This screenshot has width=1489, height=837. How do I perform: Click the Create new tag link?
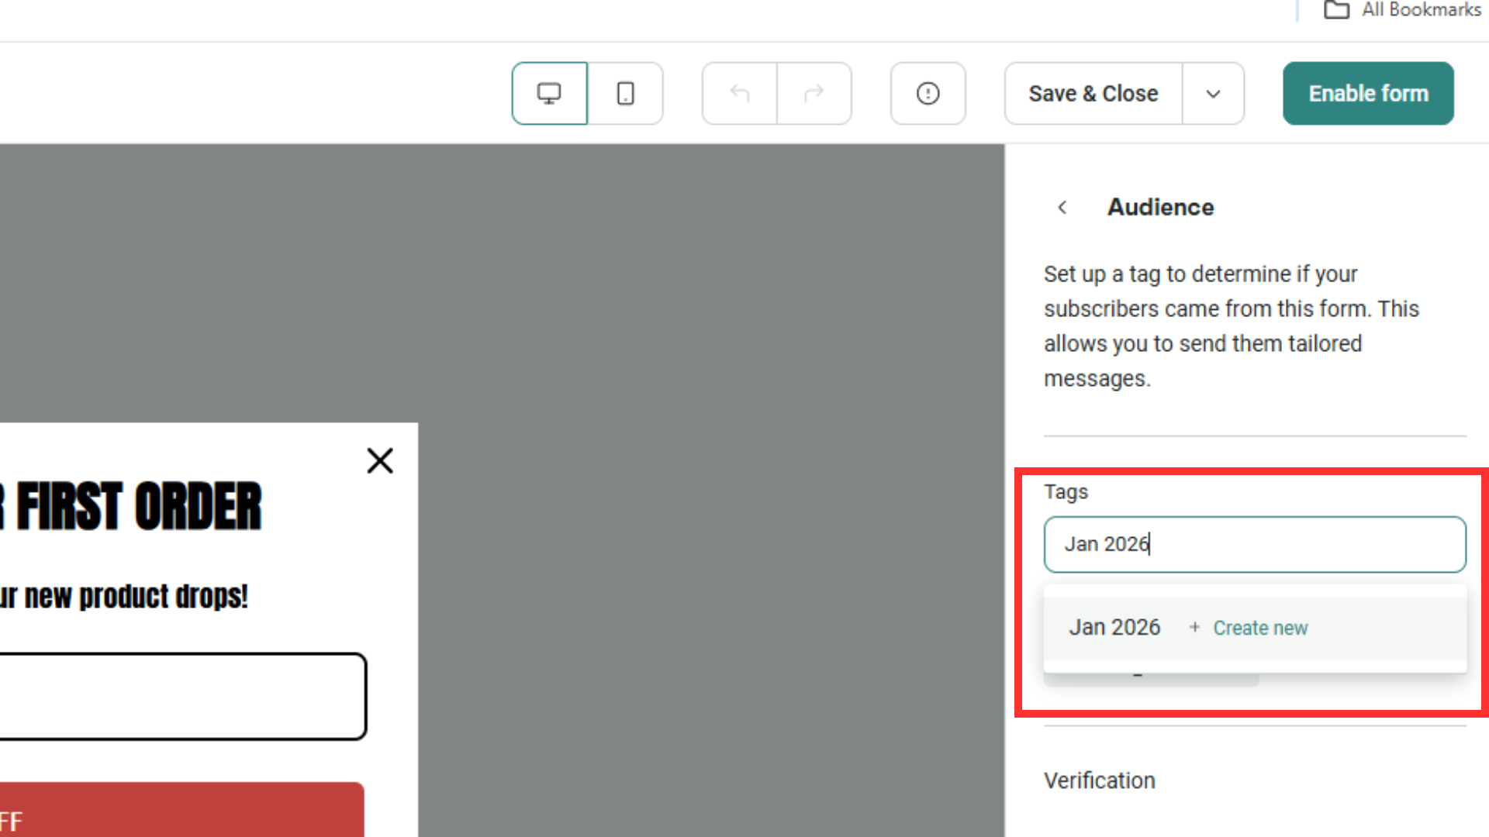pos(1260,628)
